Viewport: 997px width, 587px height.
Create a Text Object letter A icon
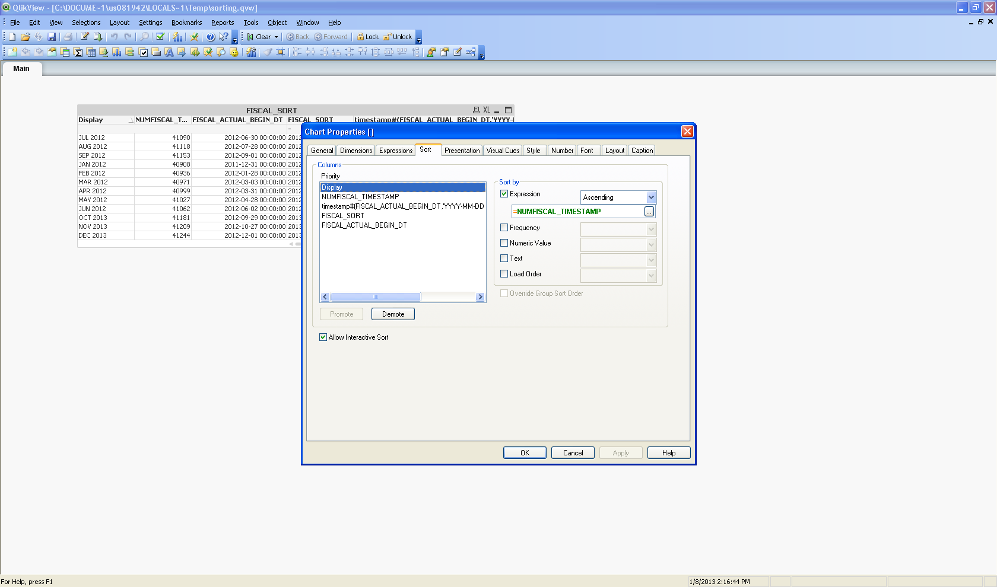click(169, 52)
